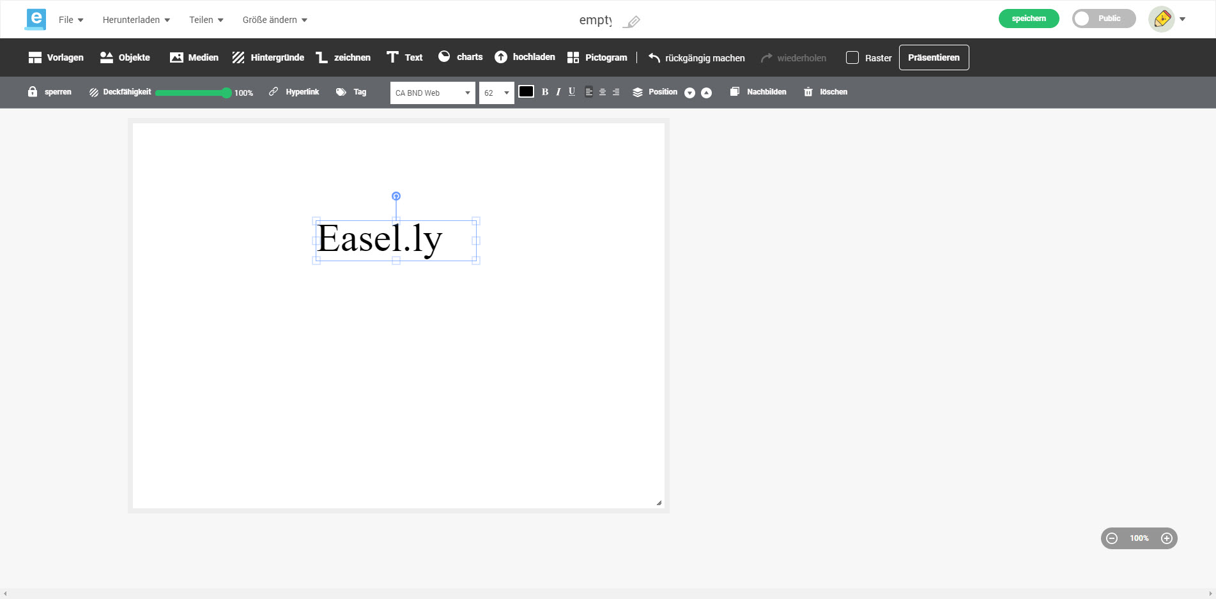Toggle the Public switch

[1104, 19]
